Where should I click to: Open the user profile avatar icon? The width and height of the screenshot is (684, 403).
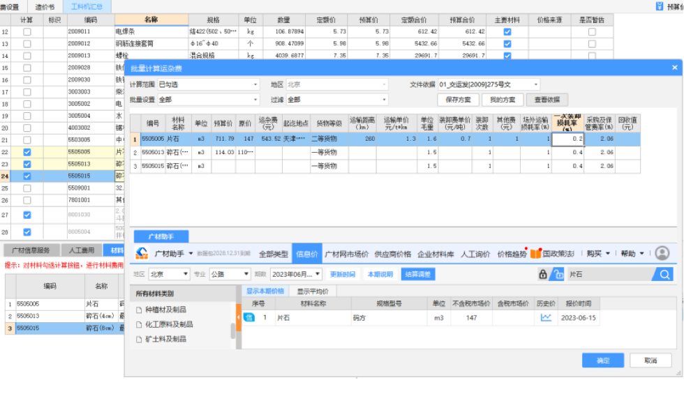662,253
